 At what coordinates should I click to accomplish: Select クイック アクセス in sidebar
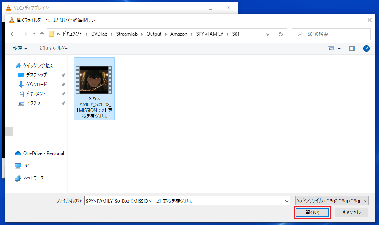click(x=34, y=66)
